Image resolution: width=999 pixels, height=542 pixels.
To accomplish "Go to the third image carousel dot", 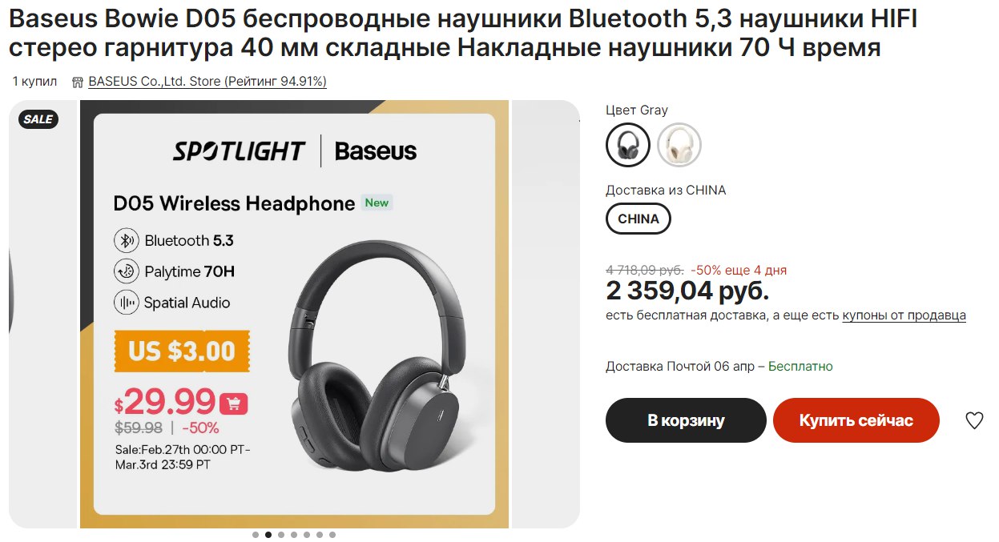I will point(281,535).
